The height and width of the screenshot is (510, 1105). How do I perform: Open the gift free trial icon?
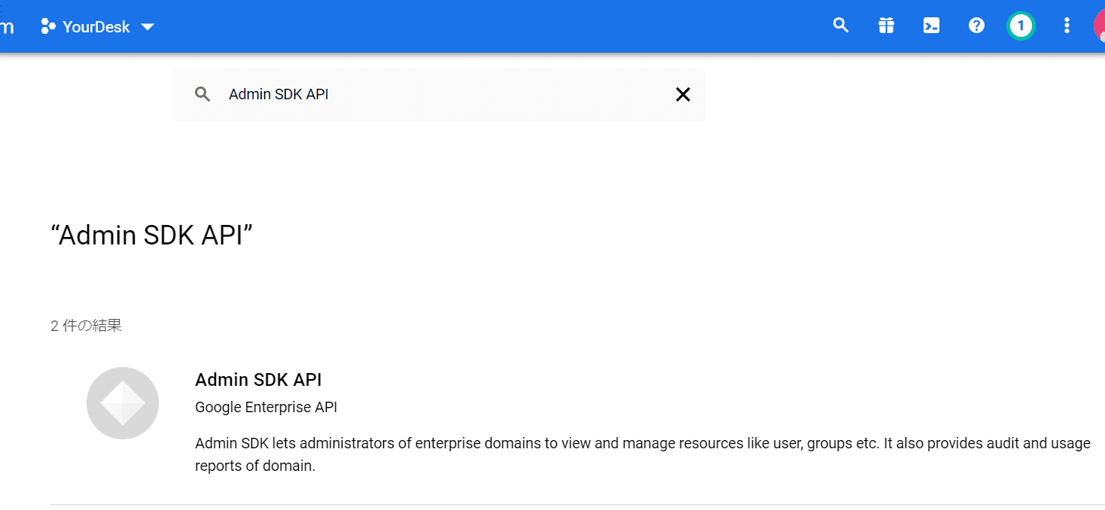coord(886,26)
